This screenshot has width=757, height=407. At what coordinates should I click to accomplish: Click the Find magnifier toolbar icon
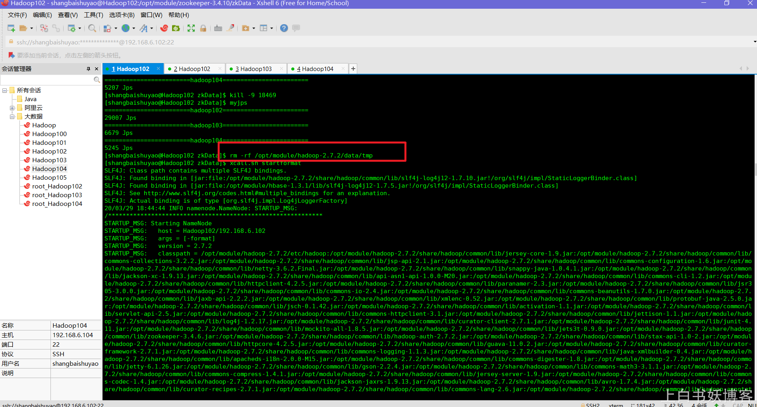[92, 28]
